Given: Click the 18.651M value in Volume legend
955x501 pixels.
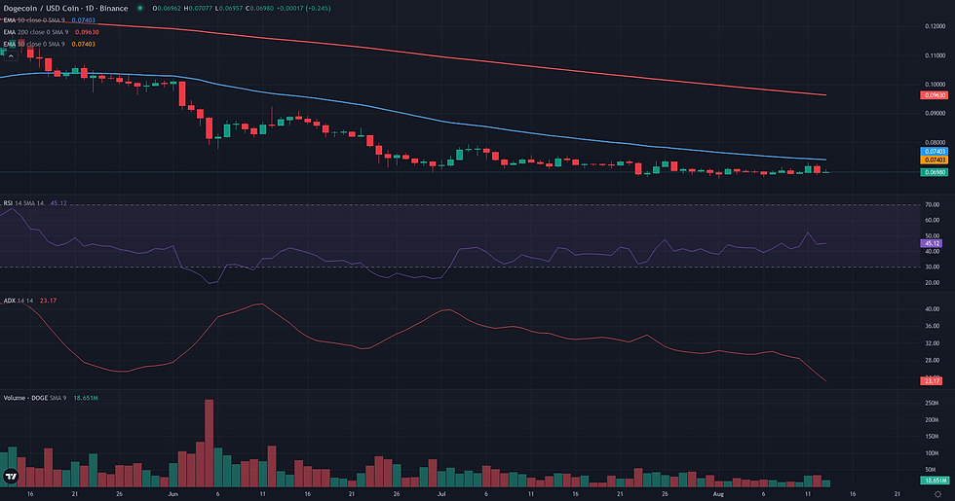Looking at the screenshot, I should pyautogui.click(x=86, y=398).
